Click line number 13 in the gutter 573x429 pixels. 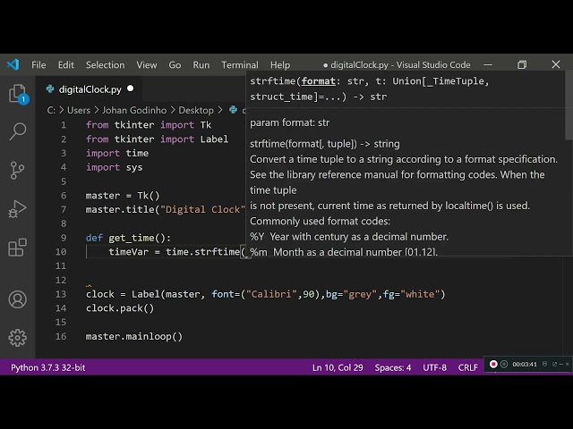pyautogui.click(x=61, y=294)
